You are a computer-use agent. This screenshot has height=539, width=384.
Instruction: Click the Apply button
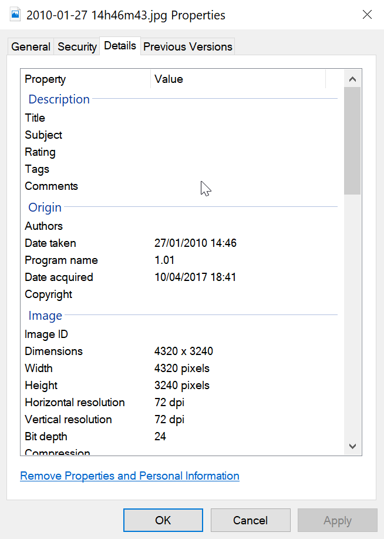tap(337, 520)
